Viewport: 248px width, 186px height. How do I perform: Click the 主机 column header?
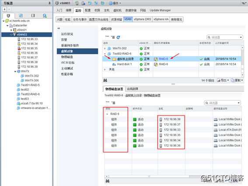[x=171, y=109]
